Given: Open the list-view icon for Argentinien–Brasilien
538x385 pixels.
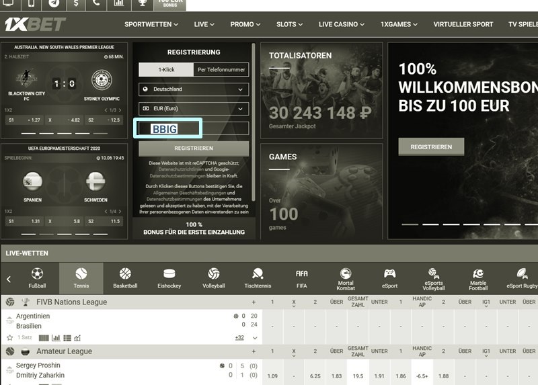Looking at the screenshot, I should (x=67, y=338).
